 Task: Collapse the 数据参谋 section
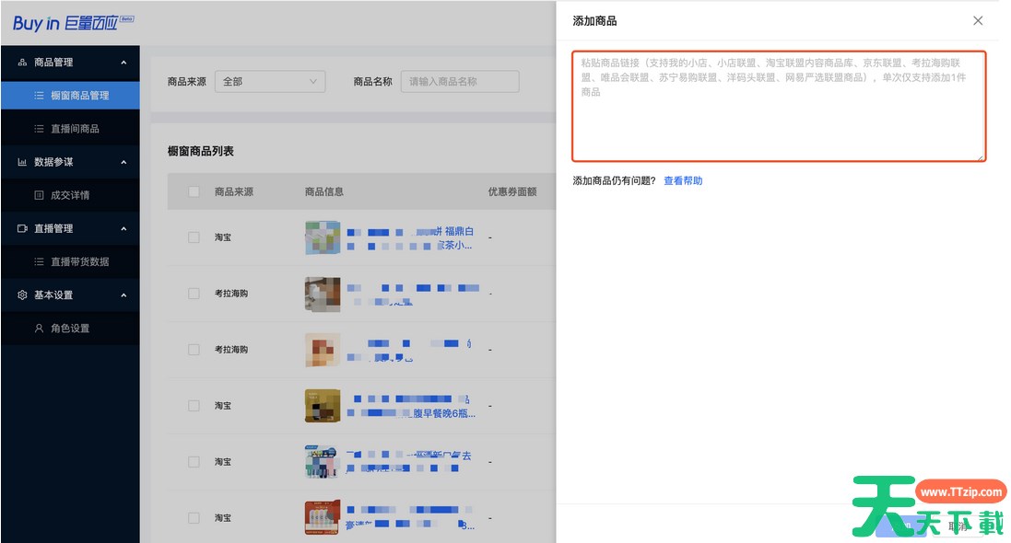click(123, 162)
